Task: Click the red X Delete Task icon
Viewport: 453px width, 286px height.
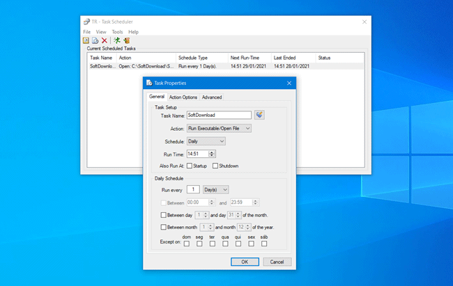Action: click(105, 40)
